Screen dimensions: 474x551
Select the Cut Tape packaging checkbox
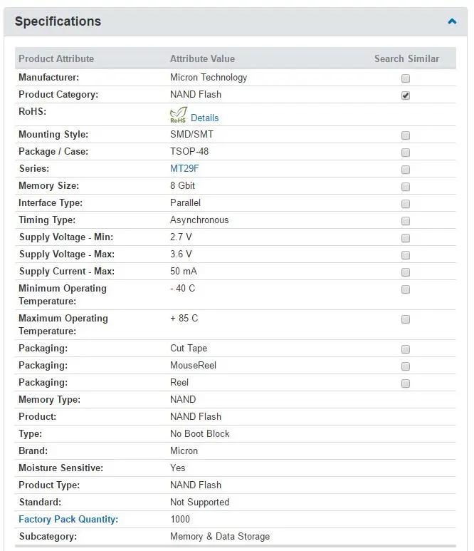(405, 349)
